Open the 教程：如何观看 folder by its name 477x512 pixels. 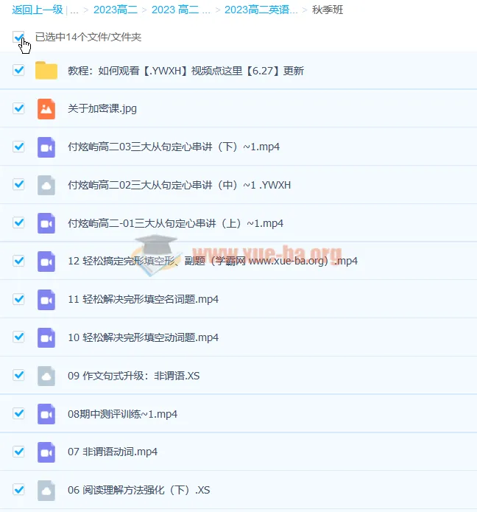click(x=185, y=71)
